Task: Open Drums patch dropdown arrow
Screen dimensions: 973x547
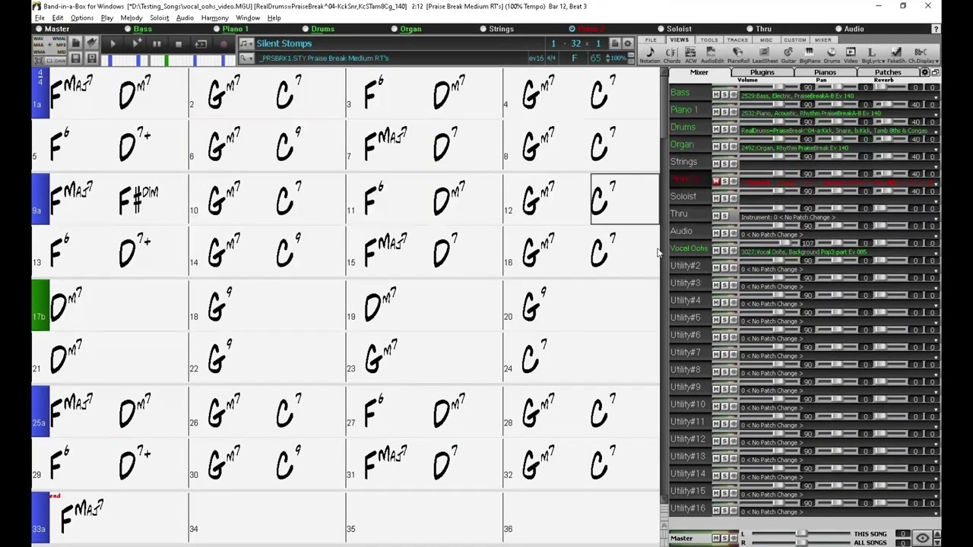Action: click(x=936, y=132)
